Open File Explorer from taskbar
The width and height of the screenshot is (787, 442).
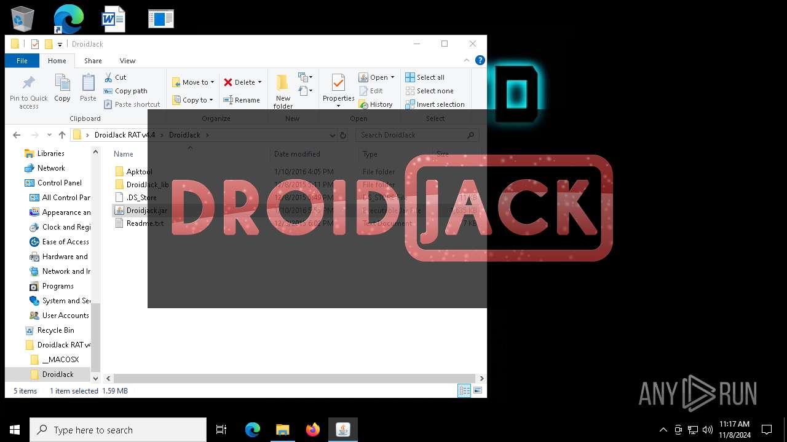coord(283,430)
